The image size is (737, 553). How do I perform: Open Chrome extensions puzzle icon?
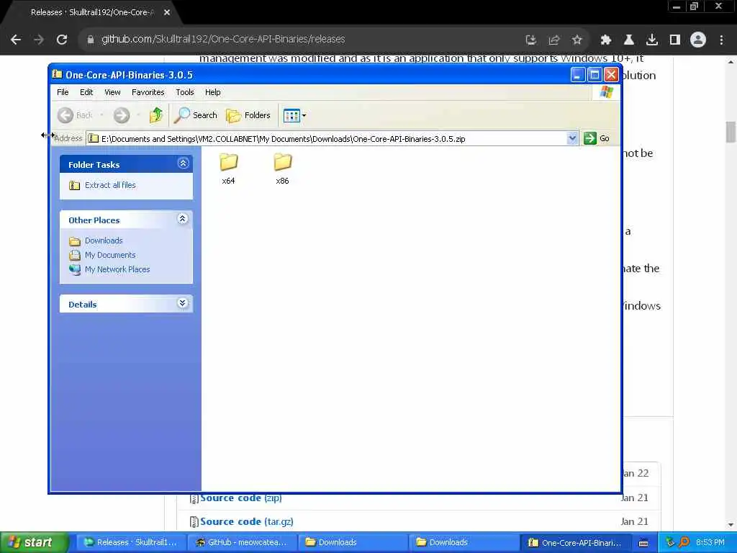(605, 40)
